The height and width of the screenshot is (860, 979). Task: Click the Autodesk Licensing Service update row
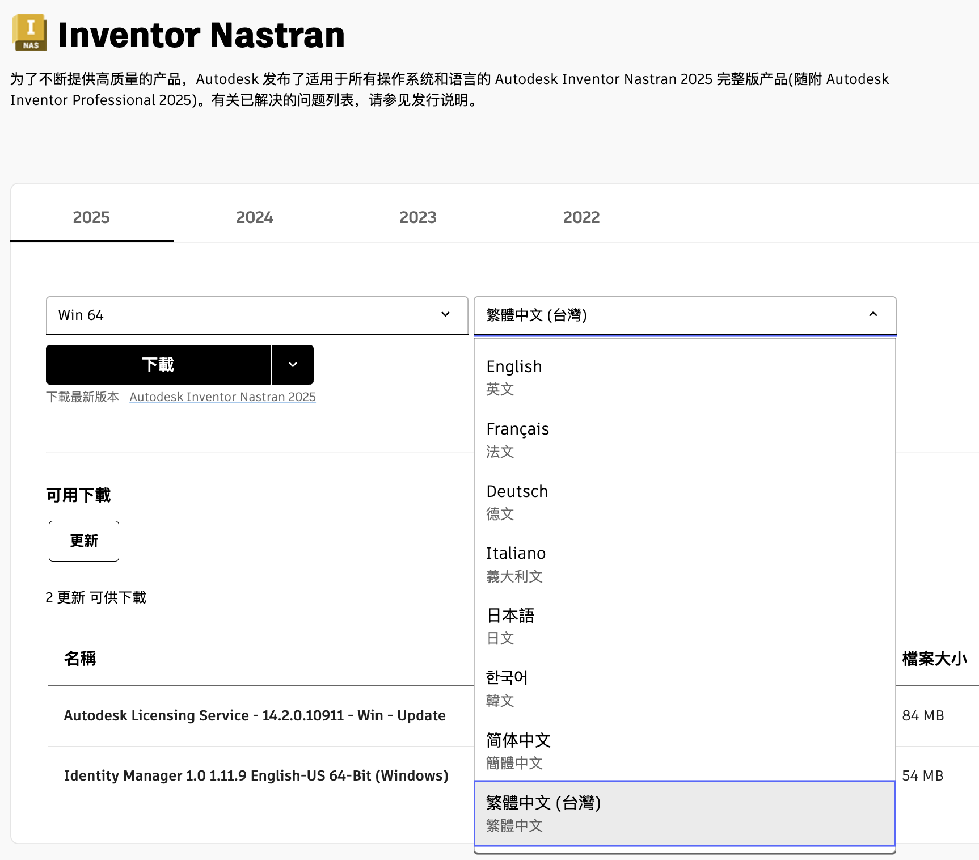tap(255, 716)
